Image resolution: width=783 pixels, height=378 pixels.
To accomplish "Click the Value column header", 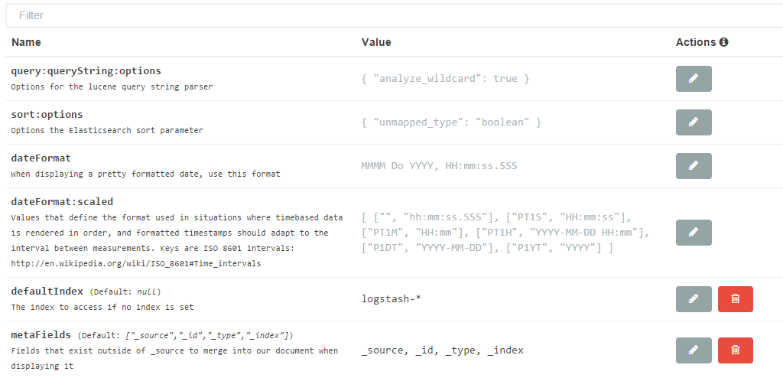I will coord(376,43).
